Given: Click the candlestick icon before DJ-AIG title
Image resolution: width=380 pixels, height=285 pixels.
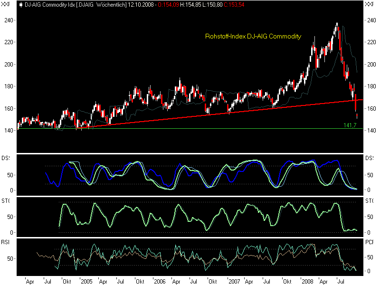Looking at the screenshot, I should [21, 5].
